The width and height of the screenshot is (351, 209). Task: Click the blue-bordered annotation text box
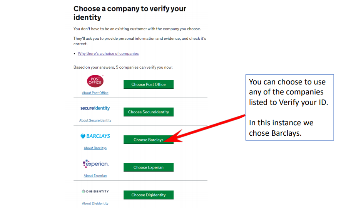coord(289,108)
